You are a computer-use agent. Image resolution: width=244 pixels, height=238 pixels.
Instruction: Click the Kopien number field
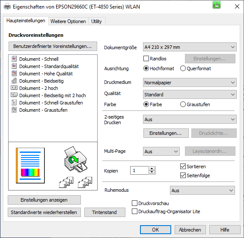140,170
